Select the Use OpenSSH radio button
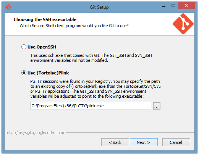The height and width of the screenshot is (155, 199). [x=24, y=47]
